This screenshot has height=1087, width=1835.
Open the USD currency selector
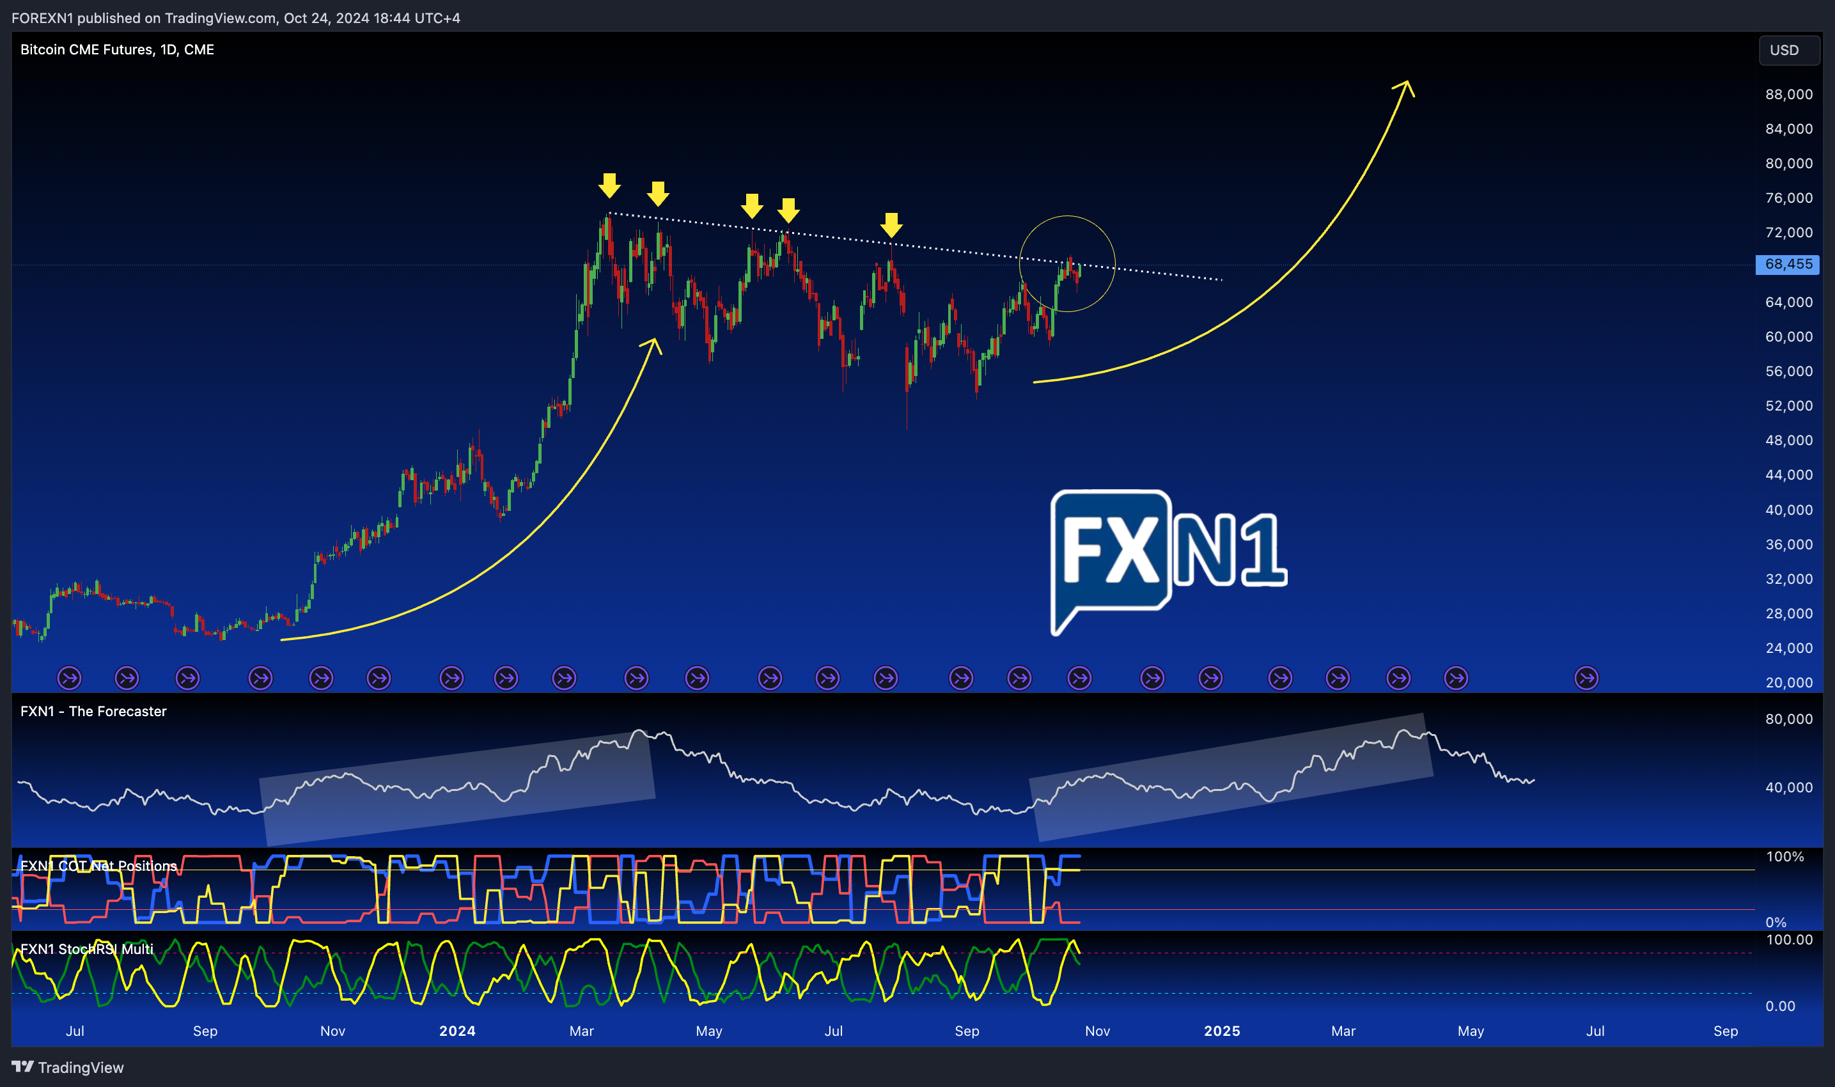click(x=1789, y=51)
